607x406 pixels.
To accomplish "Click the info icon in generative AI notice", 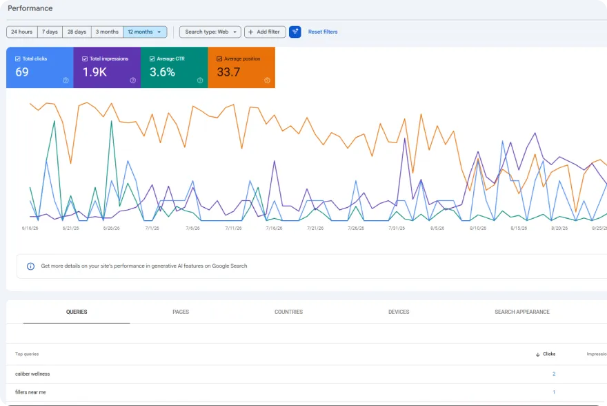I will pos(30,266).
